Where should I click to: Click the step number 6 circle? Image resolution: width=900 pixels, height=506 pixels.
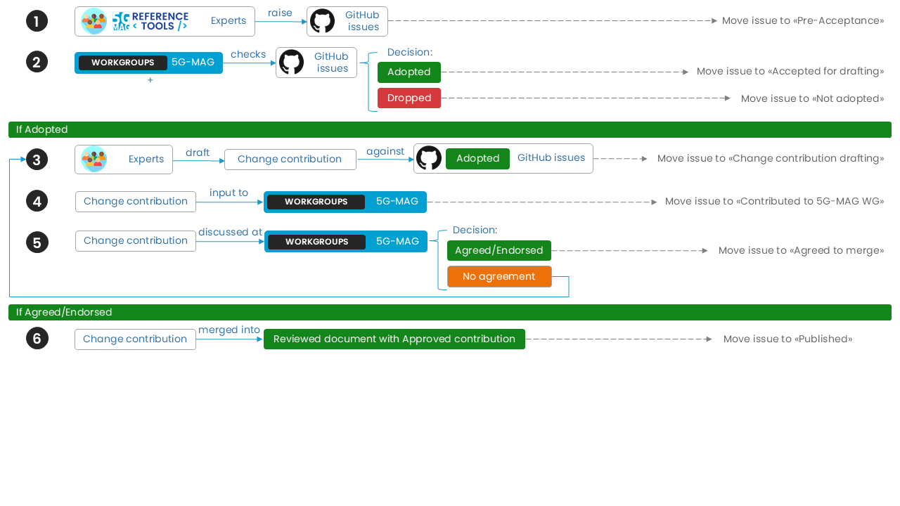[x=37, y=339]
